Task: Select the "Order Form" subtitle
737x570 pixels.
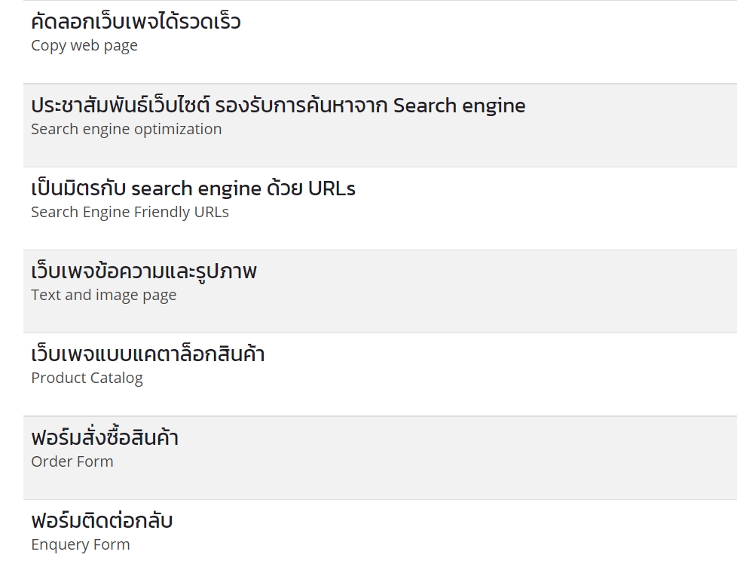Action: [x=72, y=461]
